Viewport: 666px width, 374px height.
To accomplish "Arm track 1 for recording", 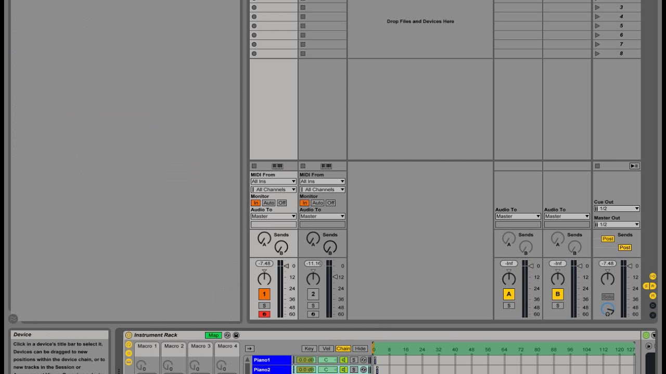I will tap(264, 314).
